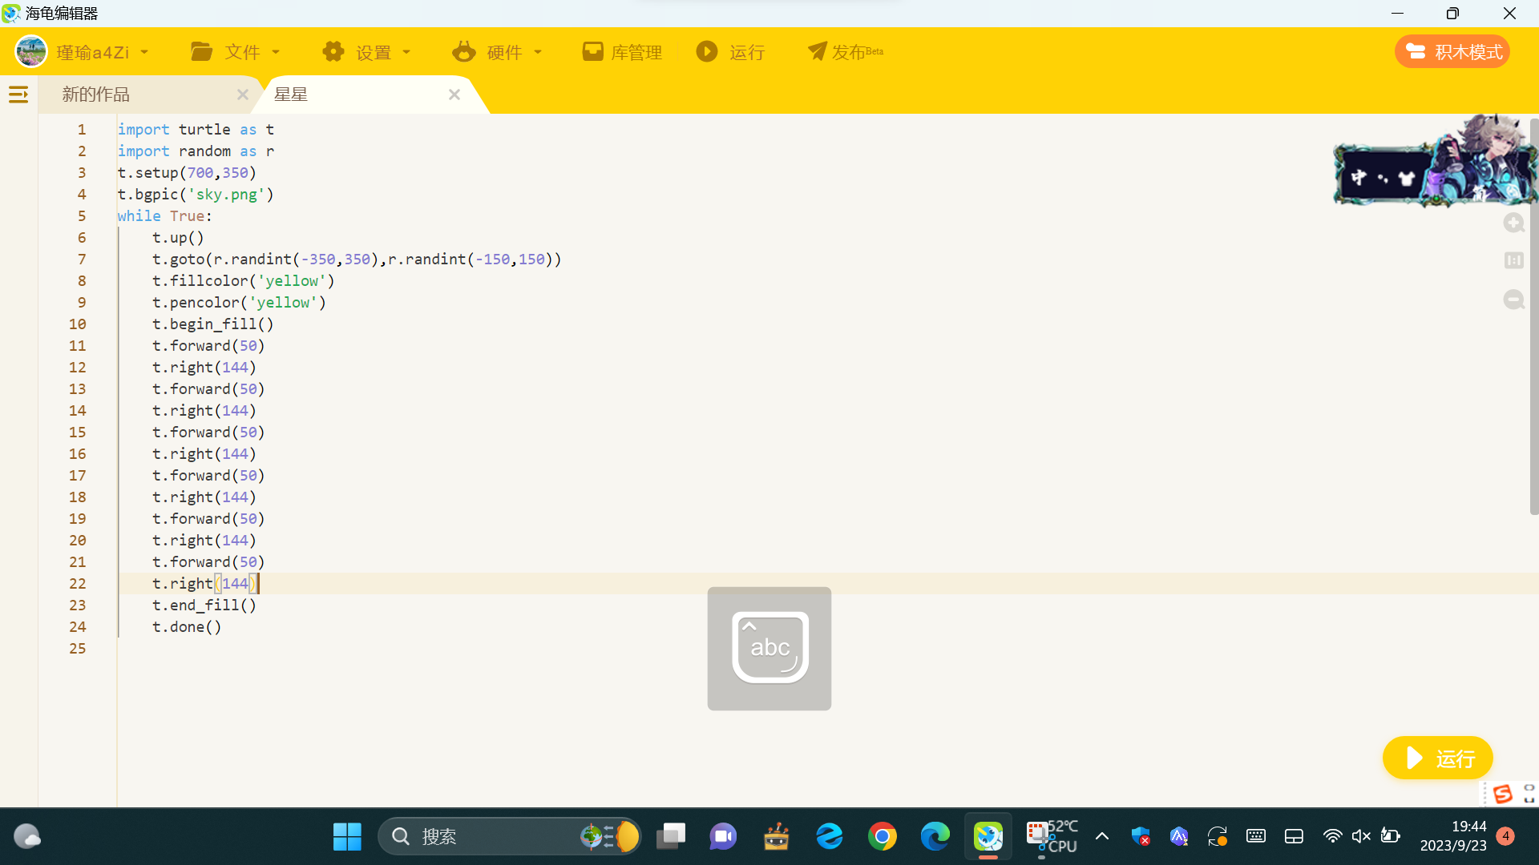Open the 设置 (Settings) menu
The height and width of the screenshot is (865, 1539).
point(366,52)
